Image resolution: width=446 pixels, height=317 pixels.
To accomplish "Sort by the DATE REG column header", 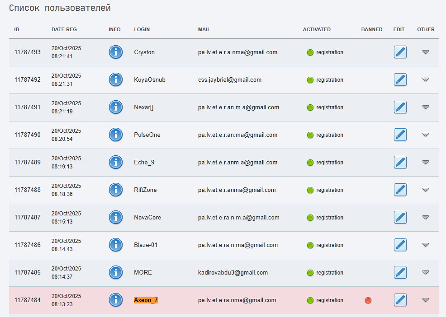I will [x=64, y=29].
